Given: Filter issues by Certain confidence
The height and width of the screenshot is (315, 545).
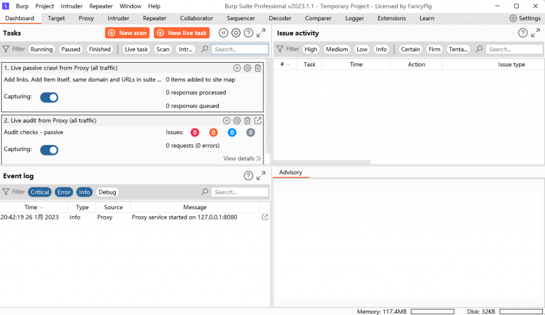Looking at the screenshot, I should [410, 49].
